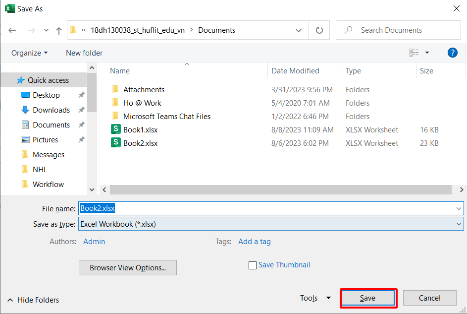467x314 pixels.
Task: Click the Save button
Action: click(x=368, y=298)
